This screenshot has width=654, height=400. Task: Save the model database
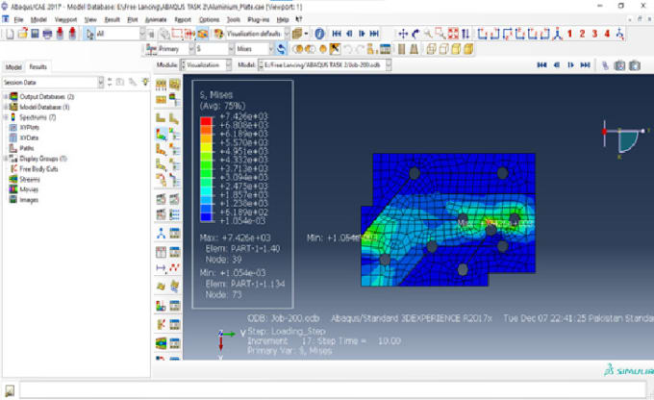point(35,34)
